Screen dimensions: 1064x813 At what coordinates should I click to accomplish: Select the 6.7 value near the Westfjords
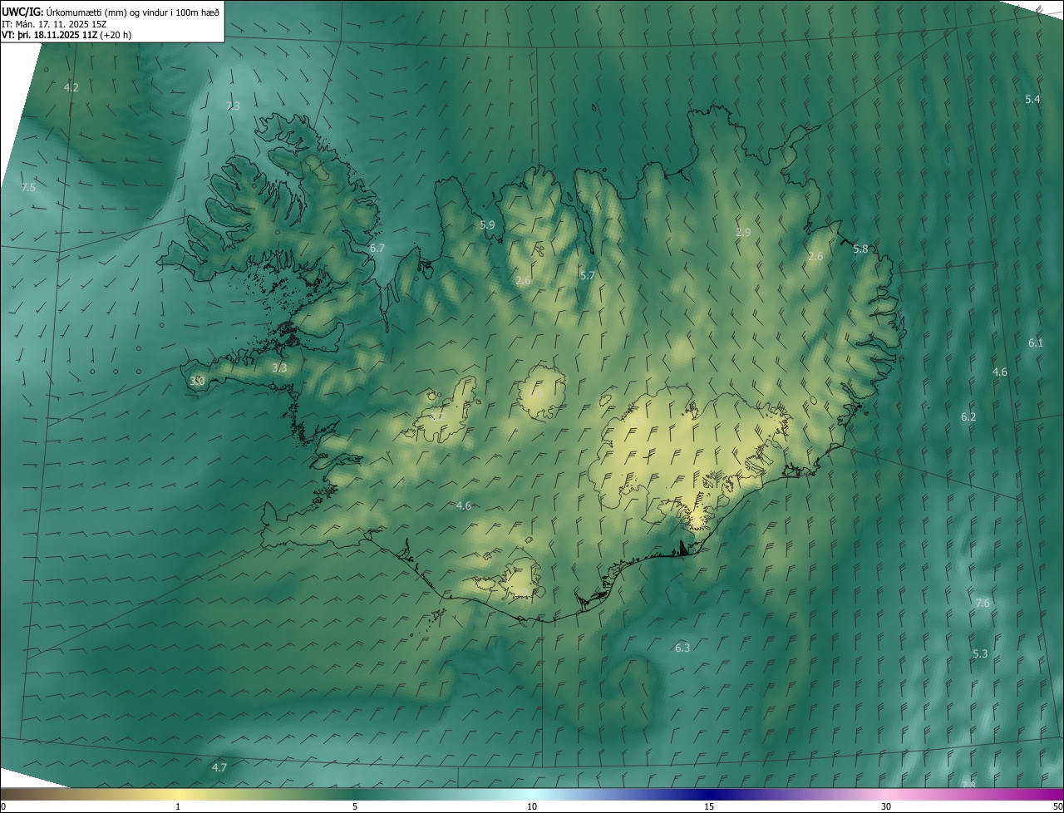tap(377, 248)
